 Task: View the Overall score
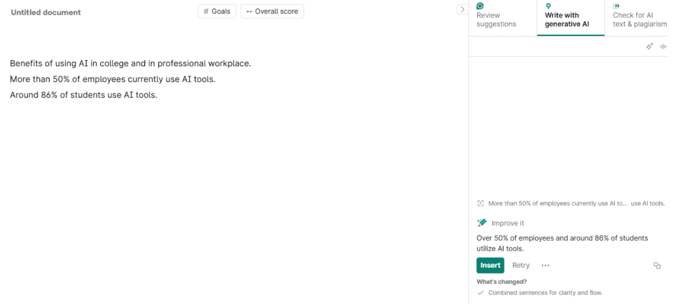(272, 11)
